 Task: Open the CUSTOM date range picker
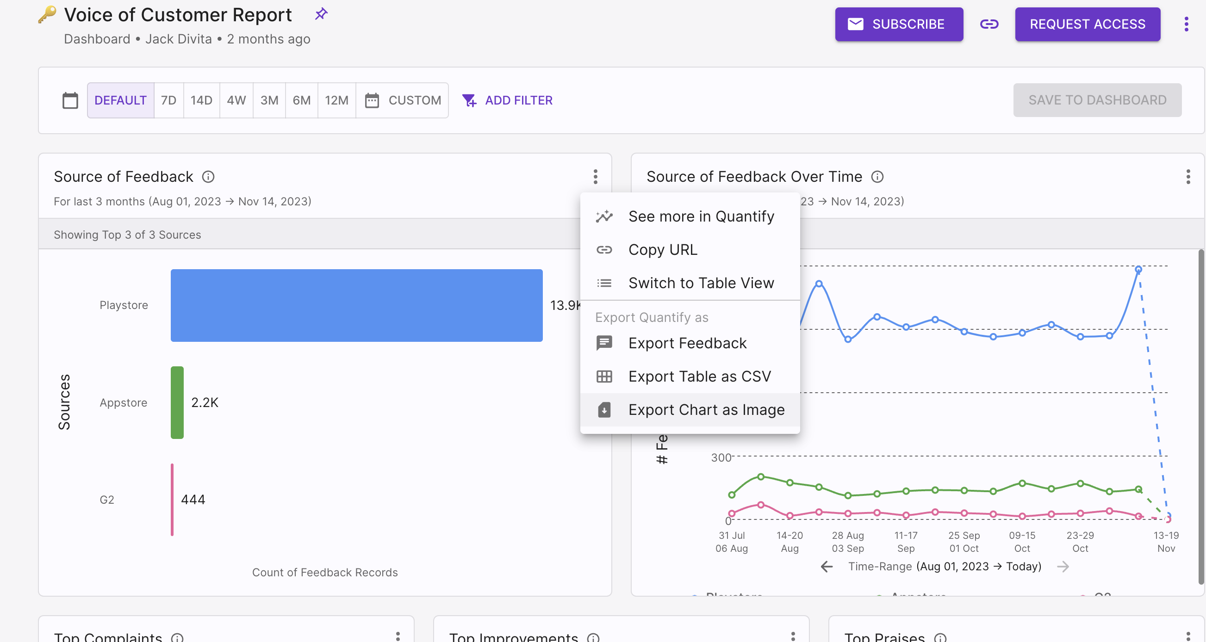click(403, 100)
